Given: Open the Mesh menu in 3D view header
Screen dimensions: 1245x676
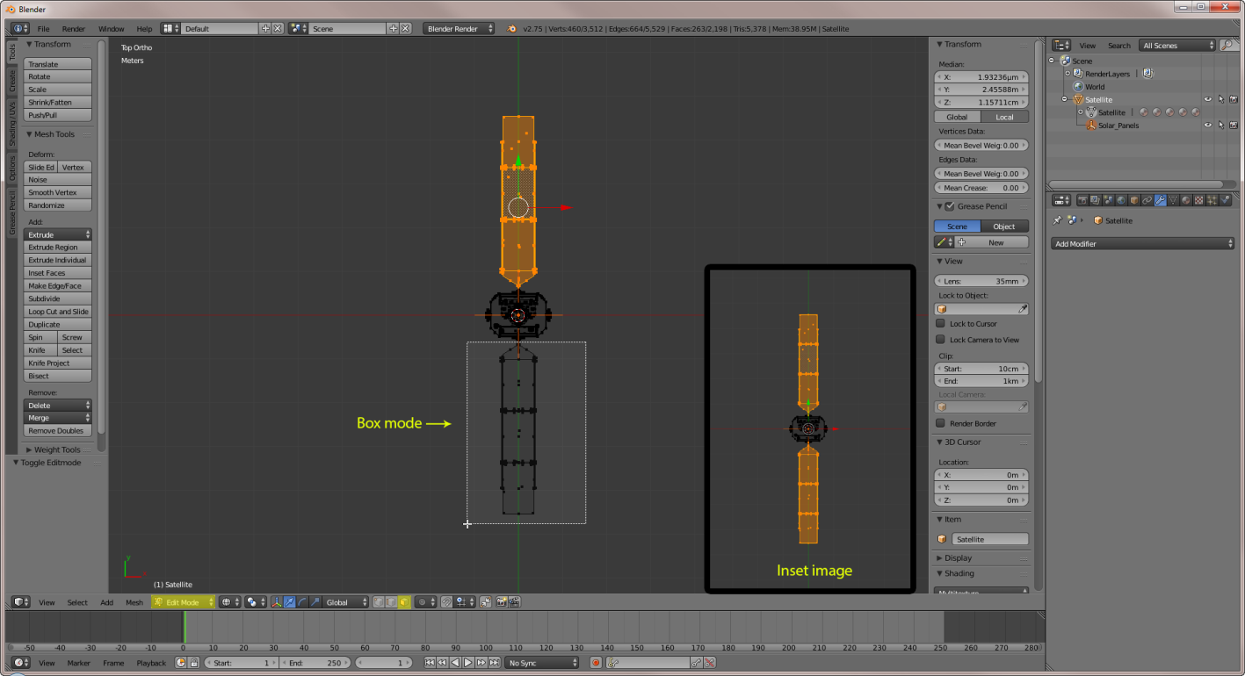Looking at the screenshot, I should click(134, 602).
